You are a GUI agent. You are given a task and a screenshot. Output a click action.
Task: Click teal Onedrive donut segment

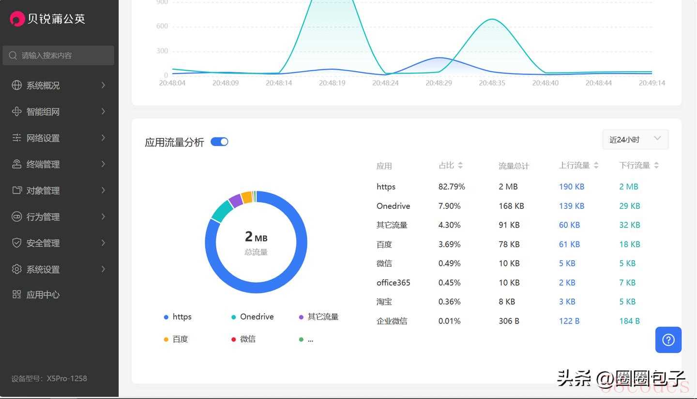click(222, 211)
